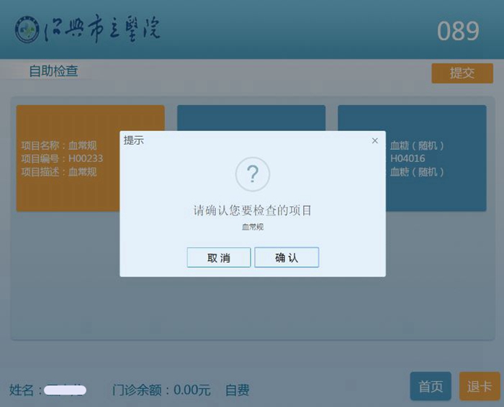Select the 血常规 H00233 orange card
The height and width of the screenshot is (407, 504).
click(68, 158)
